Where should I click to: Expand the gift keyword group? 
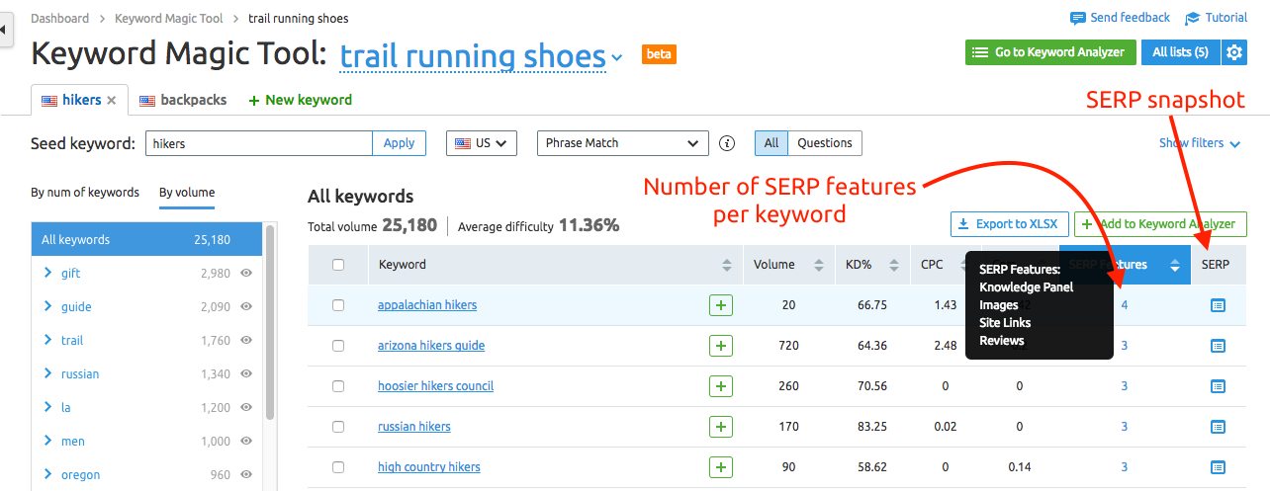(x=47, y=273)
